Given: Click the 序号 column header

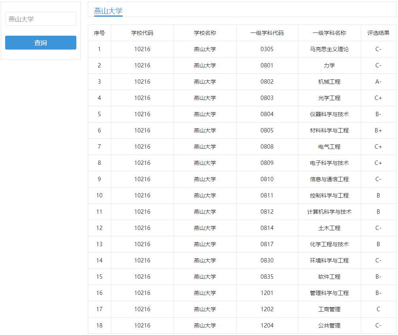Looking at the screenshot, I should tap(99, 33).
